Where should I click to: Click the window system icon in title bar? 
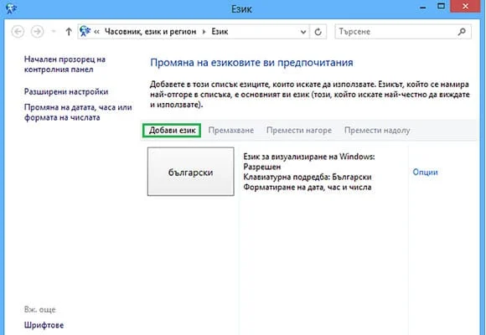(x=11, y=8)
